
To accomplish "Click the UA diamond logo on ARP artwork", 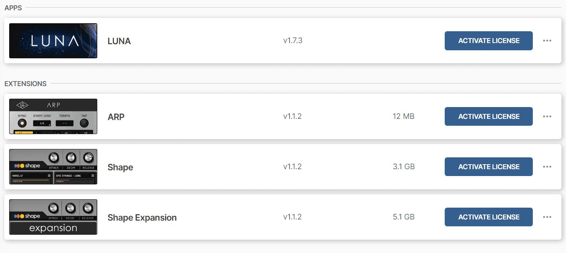I will click(22, 105).
